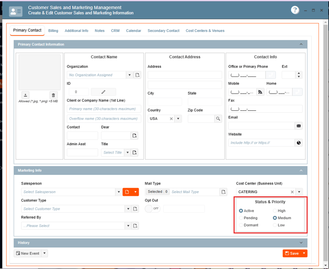This screenshot has width=329, height=269.
Task: Click the orange Save button
Action: [292, 253]
